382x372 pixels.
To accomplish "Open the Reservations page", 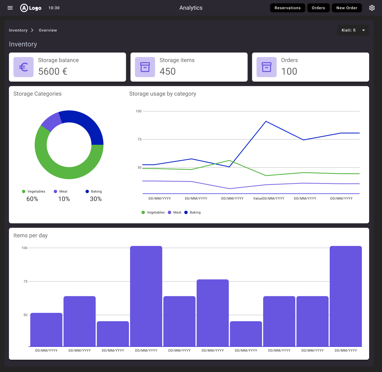I will [287, 8].
